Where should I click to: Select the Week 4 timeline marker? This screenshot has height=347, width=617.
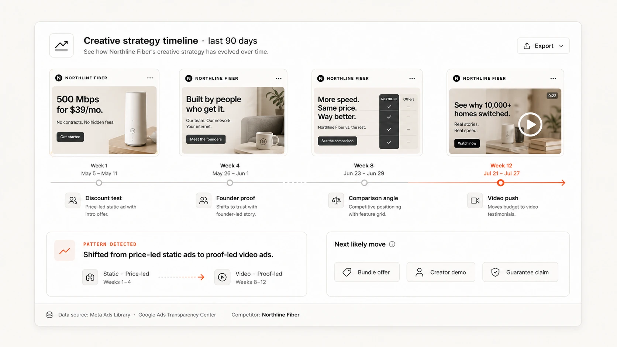point(230,183)
